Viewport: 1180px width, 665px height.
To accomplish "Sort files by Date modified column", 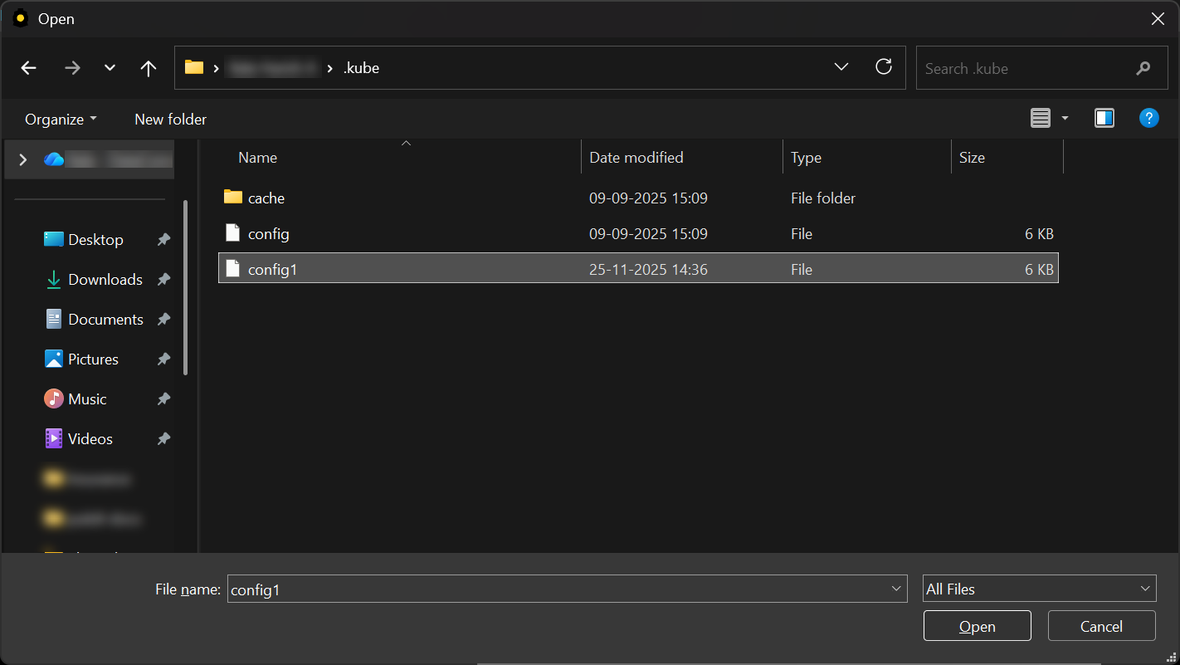I will point(636,158).
